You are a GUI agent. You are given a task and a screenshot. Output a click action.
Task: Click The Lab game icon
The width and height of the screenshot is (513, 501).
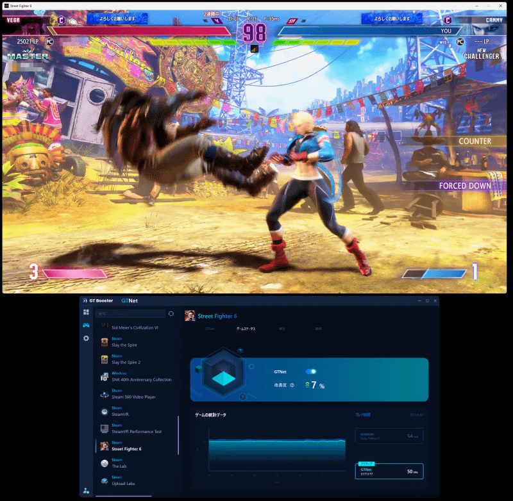pyautogui.click(x=105, y=463)
